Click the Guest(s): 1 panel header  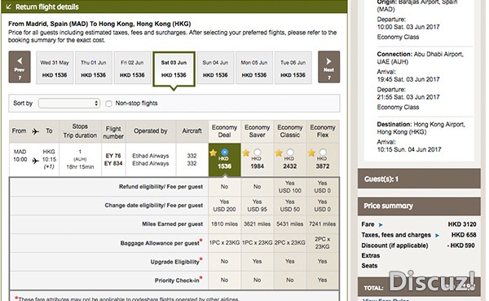point(419,179)
